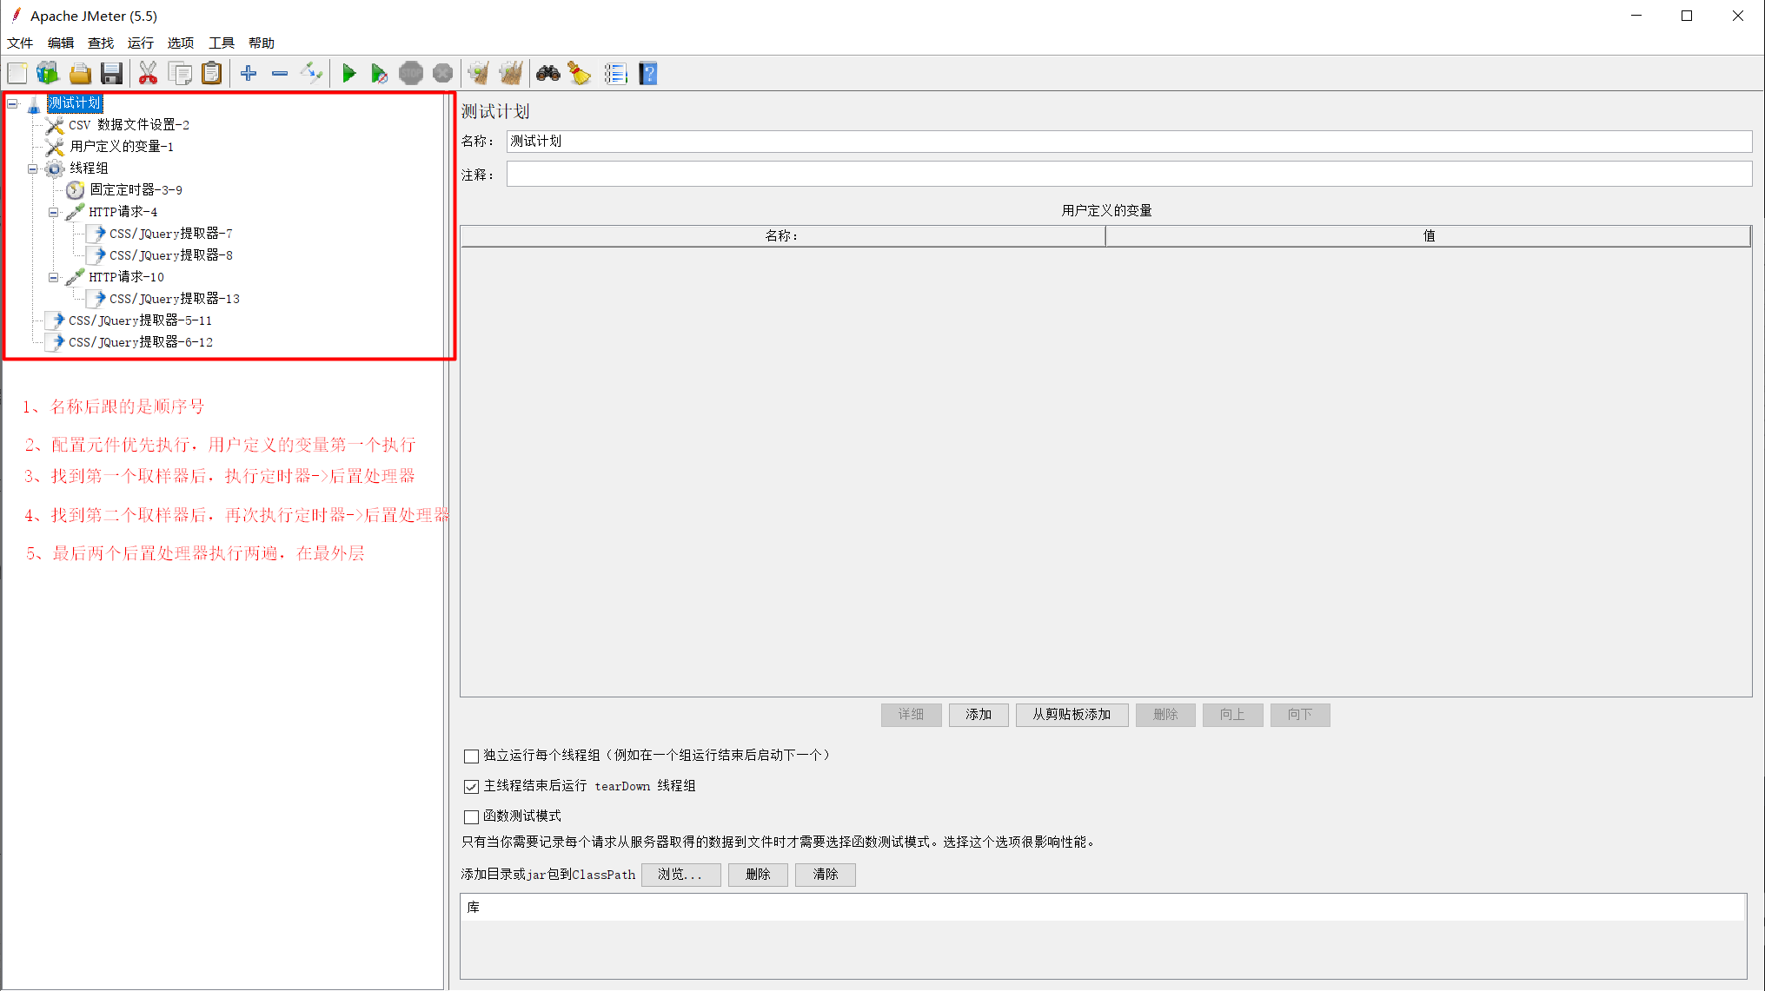1765x991 pixels.
Task: Open the 文件 menu
Action: click(20, 43)
